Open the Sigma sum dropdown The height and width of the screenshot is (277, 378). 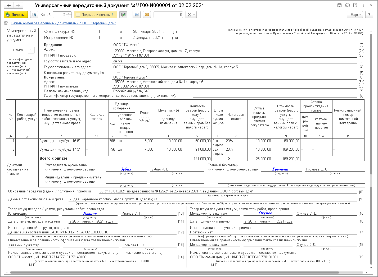[x=191, y=15]
